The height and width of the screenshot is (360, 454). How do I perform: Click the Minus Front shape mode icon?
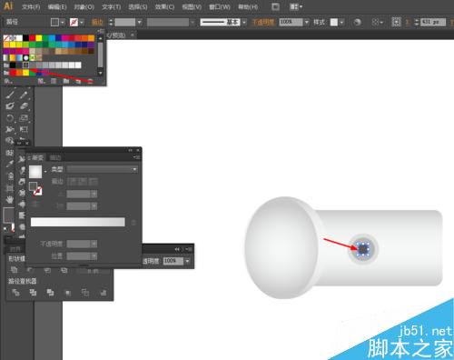[x=31, y=269]
